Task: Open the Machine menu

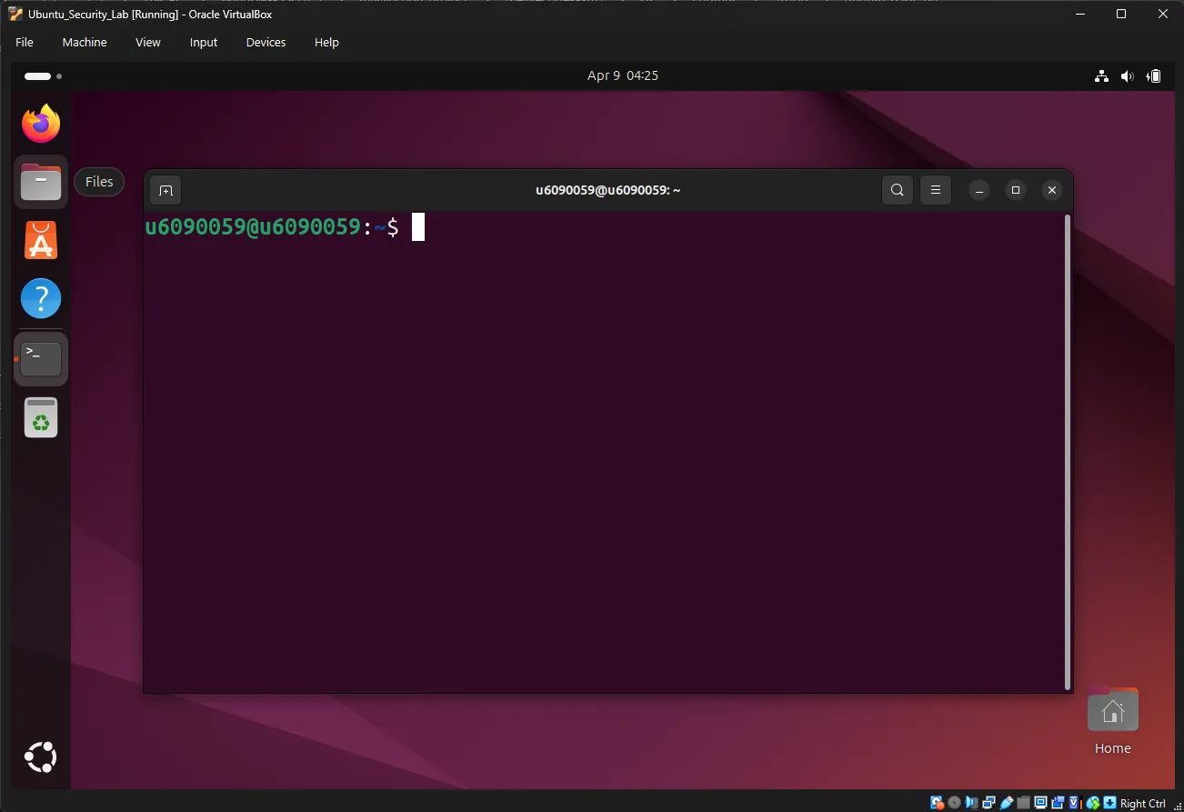Action: 84,42
